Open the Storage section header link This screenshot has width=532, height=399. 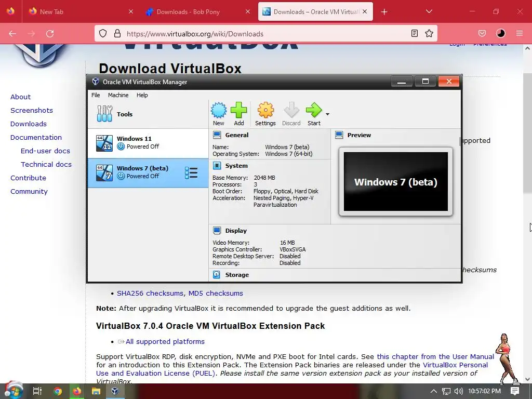237,275
